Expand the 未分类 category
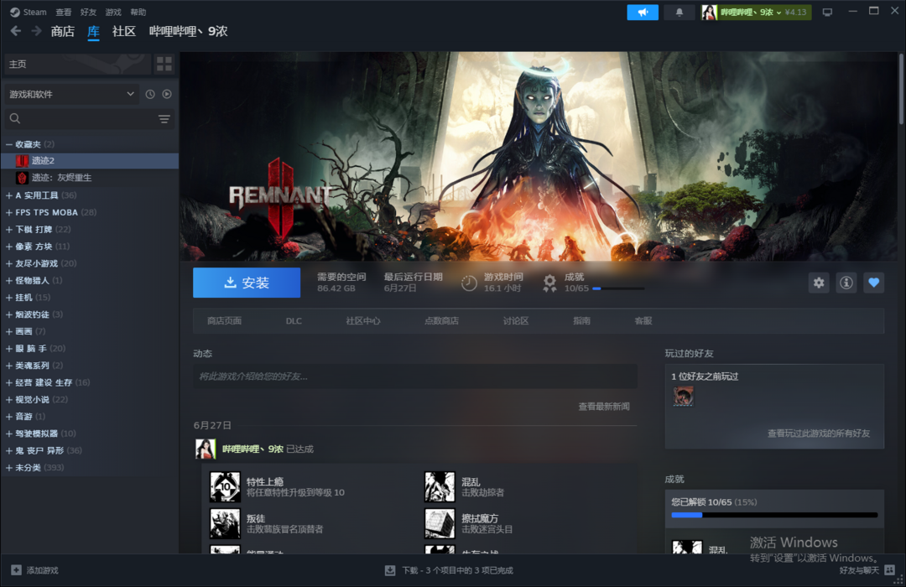Image resolution: width=906 pixels, height=587 pixels. (x=8, y=467)
